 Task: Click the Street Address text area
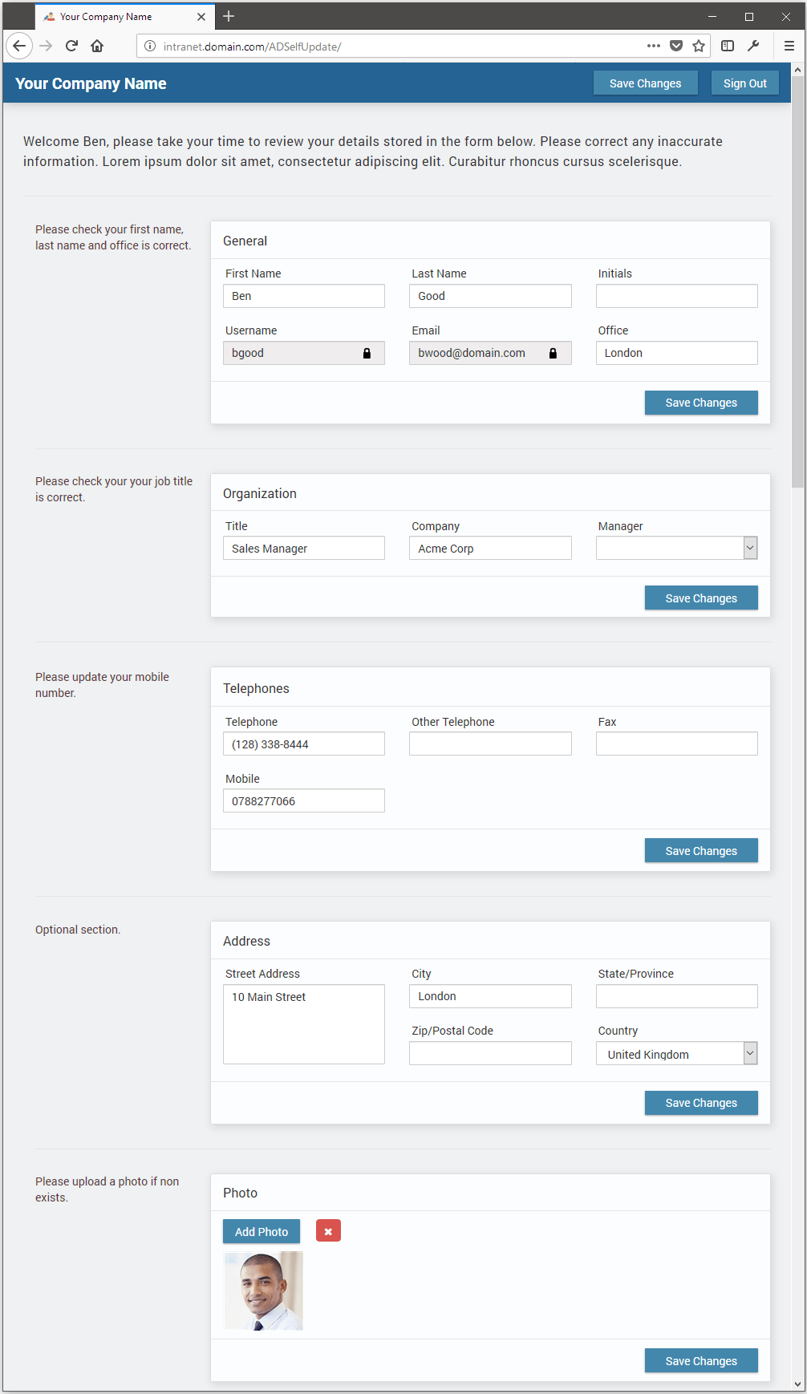(x=304, y=1024)
